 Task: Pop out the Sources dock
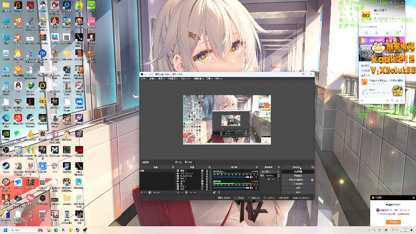(210, 167)
